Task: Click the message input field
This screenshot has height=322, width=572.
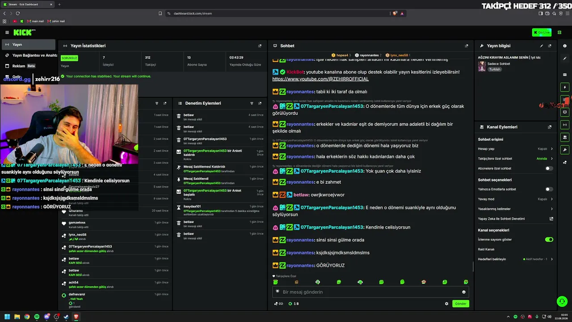Action: click(x=370, y=292)
